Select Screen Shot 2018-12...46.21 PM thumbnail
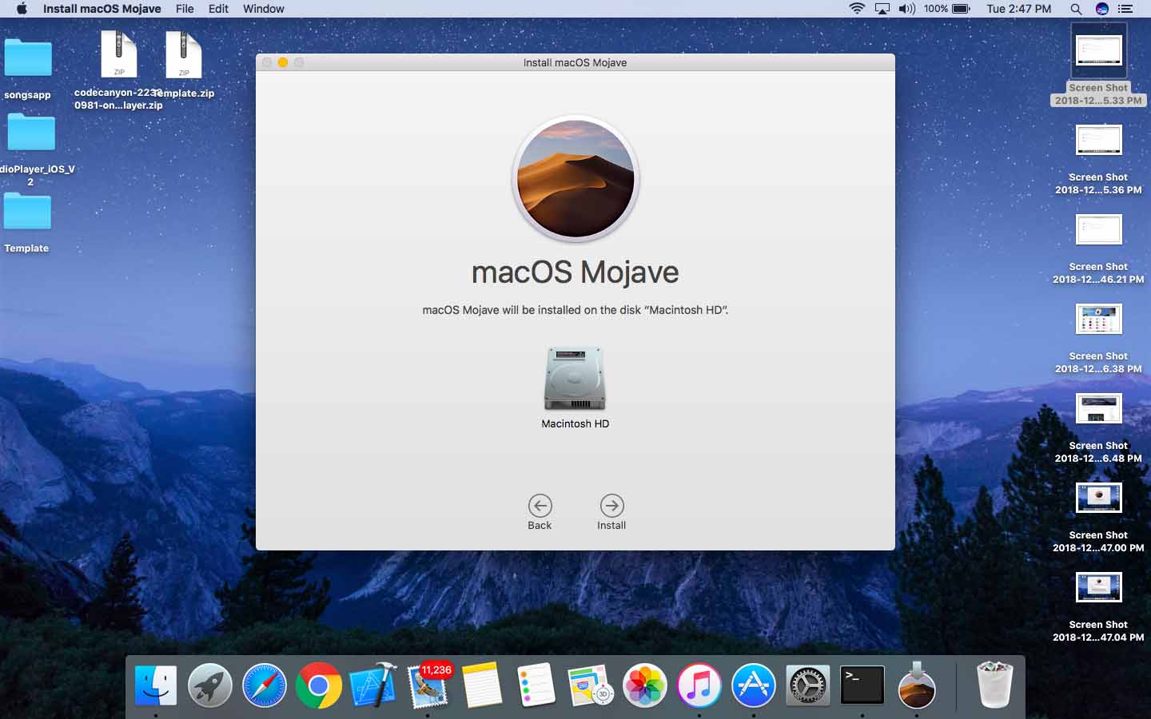The image size is (1151, 719). (x=1098, y=230)
